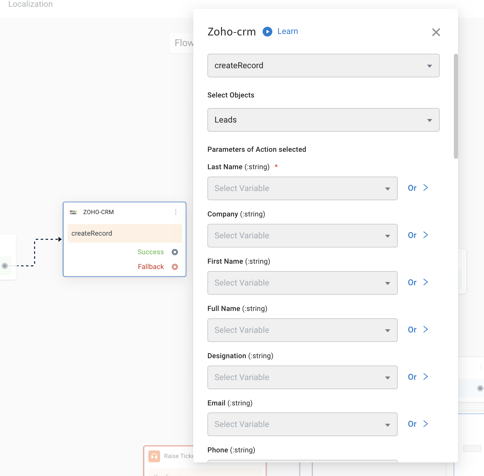Click the Select Objects label
Viewport: 484px width, 476px height.
tap(231, 95)
